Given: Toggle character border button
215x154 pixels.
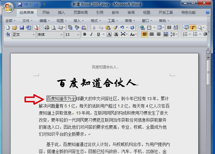Looking at the screenshot, I should [x=109, y=34].
